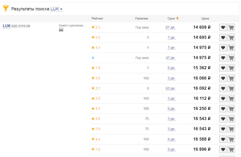Screen dimensions: 241x157
Task: Add the 16 588 ₽ offer to cart
Action: 231,139
